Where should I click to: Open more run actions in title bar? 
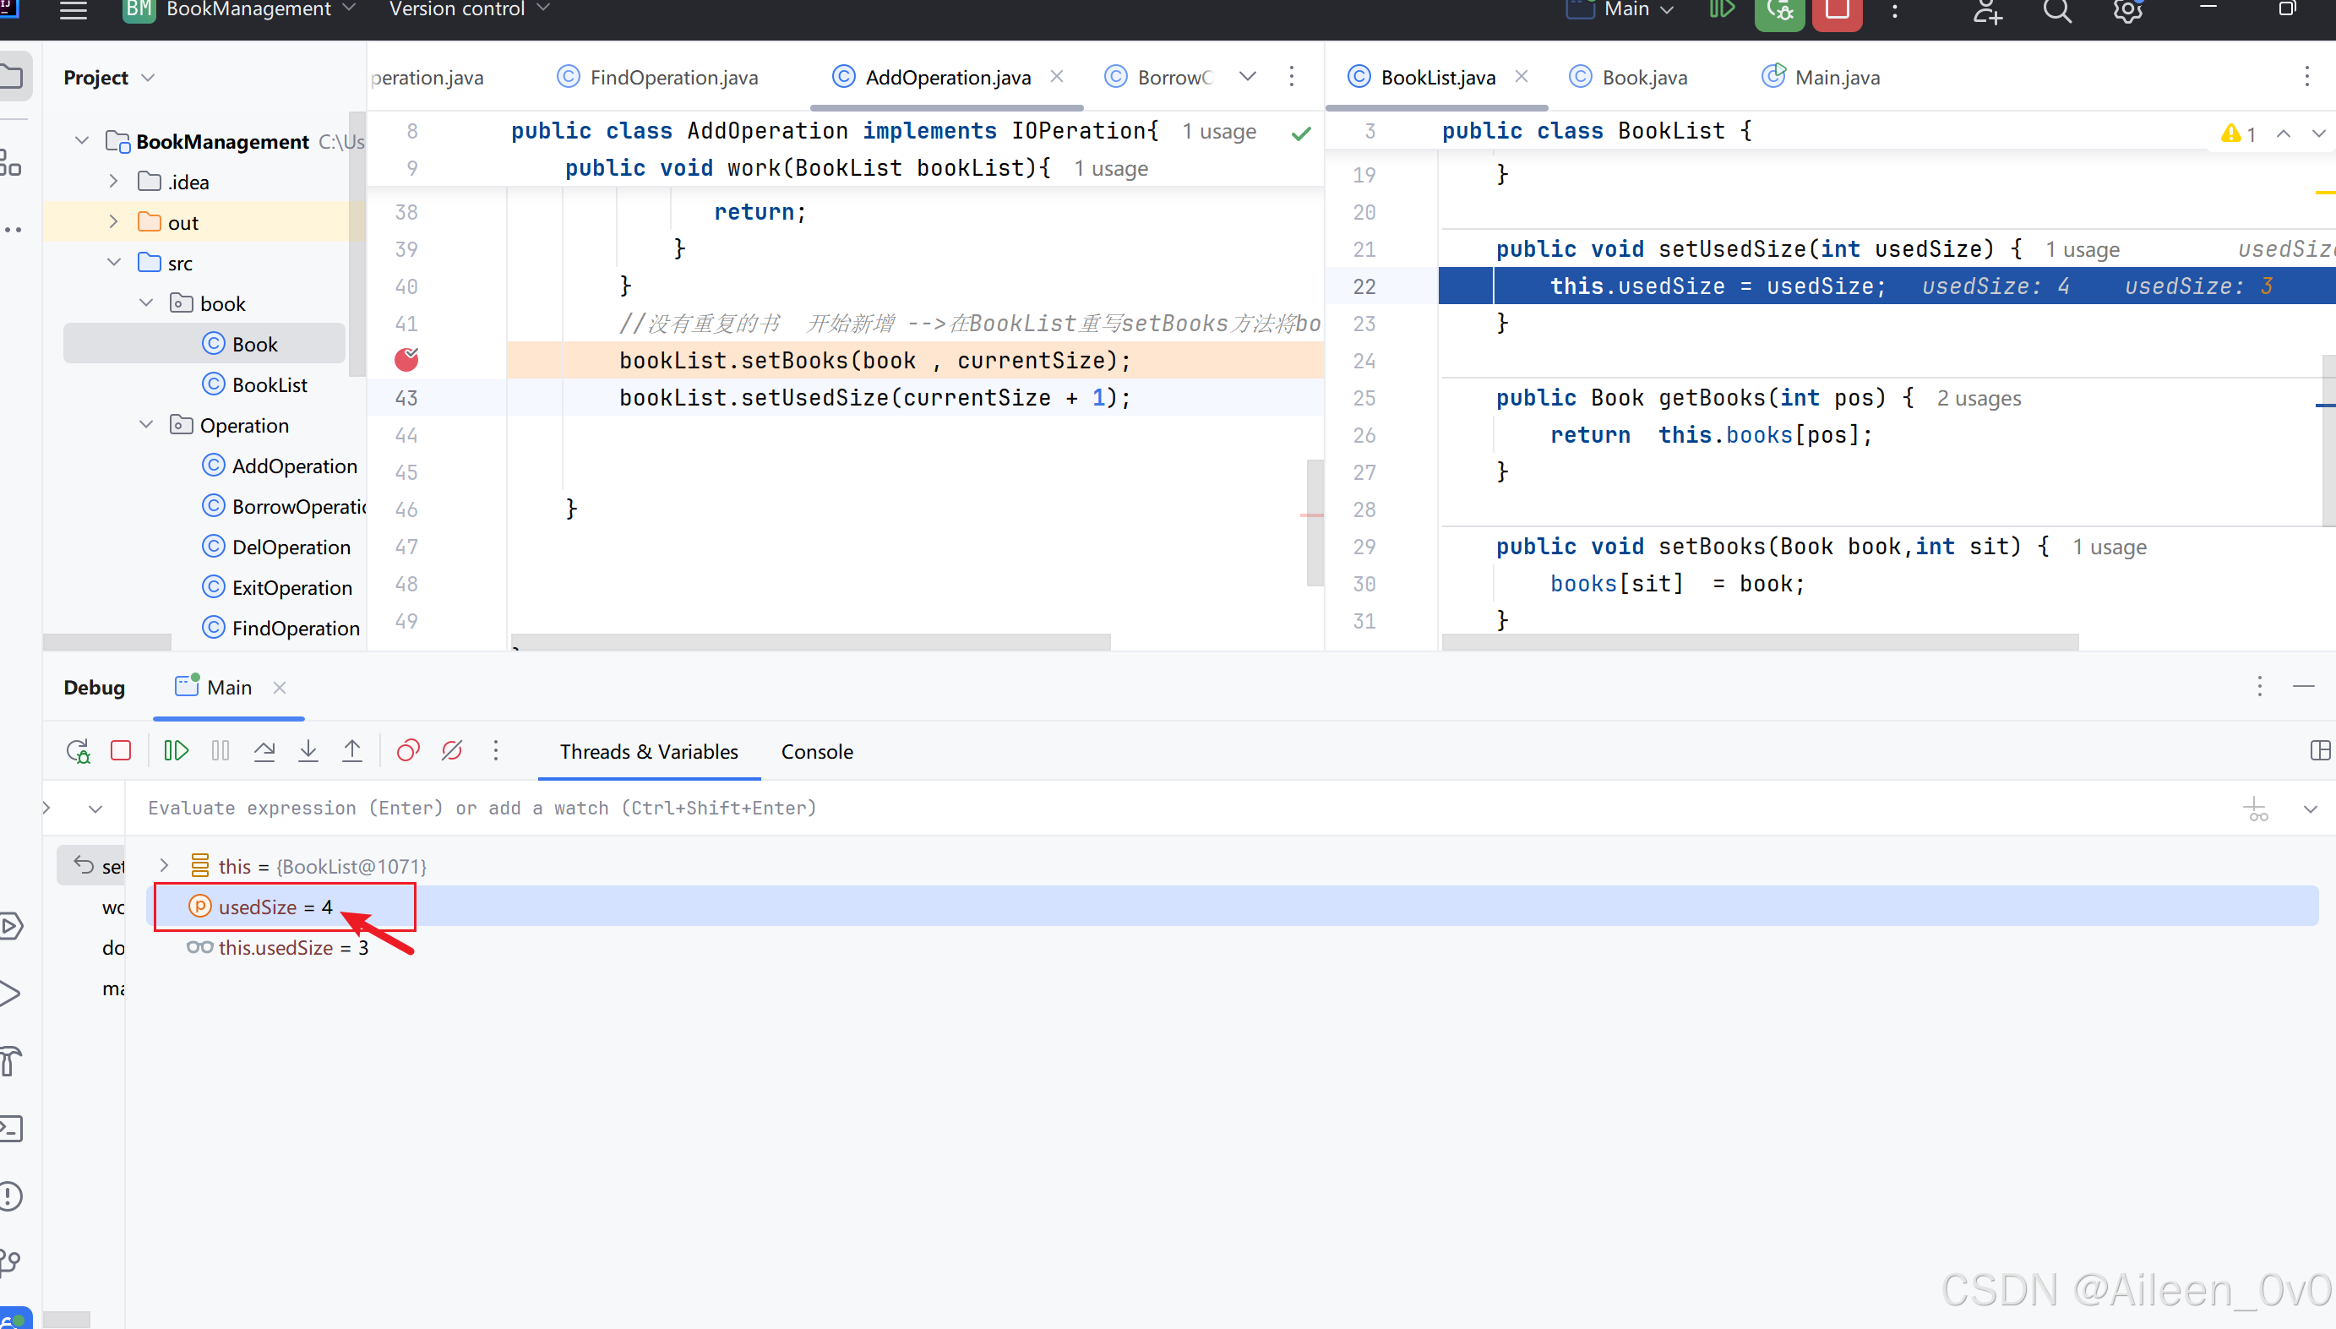[x=1895, y=11]
